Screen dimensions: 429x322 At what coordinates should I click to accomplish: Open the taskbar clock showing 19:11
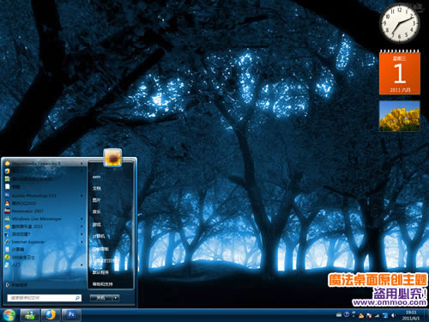pos(411,315)
